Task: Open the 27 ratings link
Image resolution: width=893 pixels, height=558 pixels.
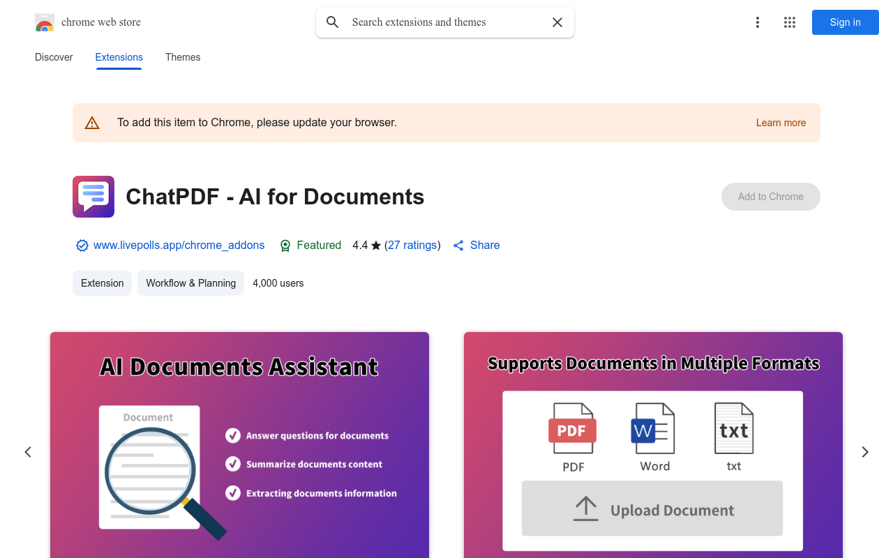Action: click(x=412, y=246)
